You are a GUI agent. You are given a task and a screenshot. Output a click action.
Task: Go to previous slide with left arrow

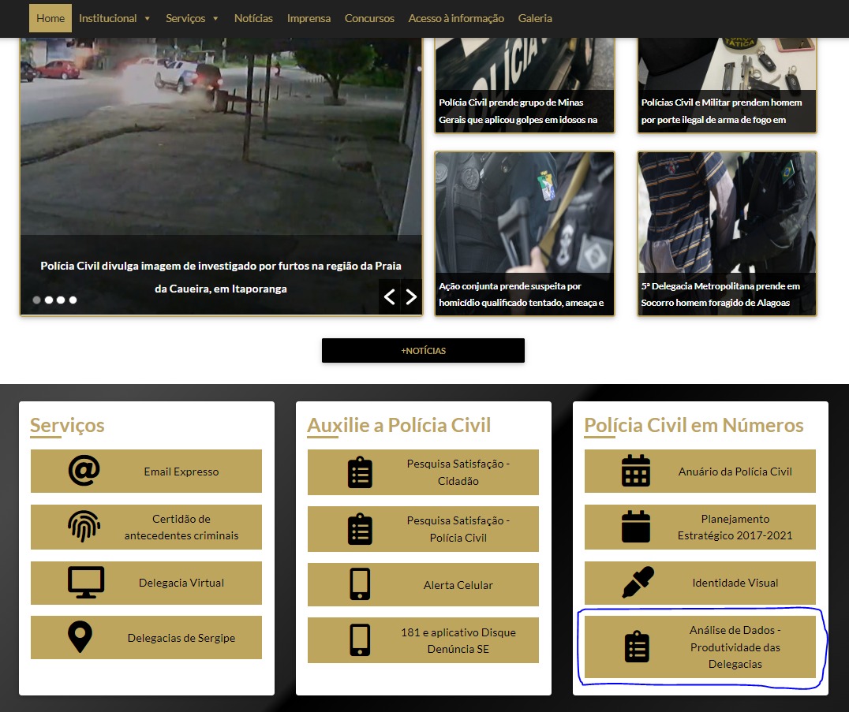point(389,296)
